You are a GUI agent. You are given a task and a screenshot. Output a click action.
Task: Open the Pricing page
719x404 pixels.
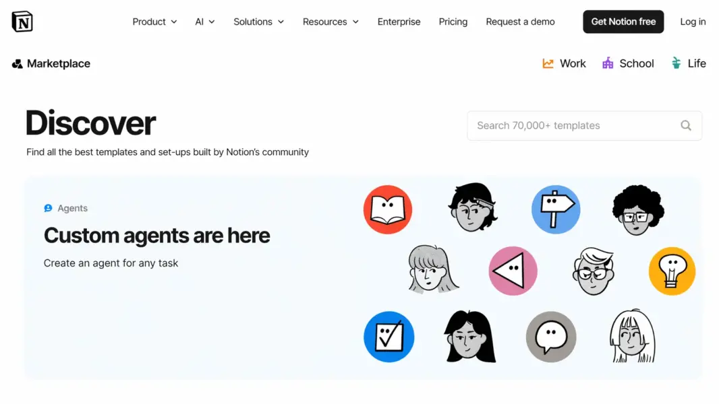453,22
